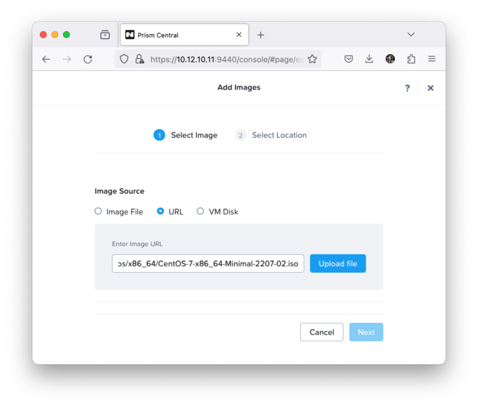Open the tracking protection shield icon
Image resolution: width=478 pixels, height=407 pixels.
[124, 59]
